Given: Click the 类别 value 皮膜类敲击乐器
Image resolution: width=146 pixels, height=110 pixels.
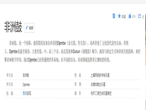Looking at the screenshot, I should 98,84.
